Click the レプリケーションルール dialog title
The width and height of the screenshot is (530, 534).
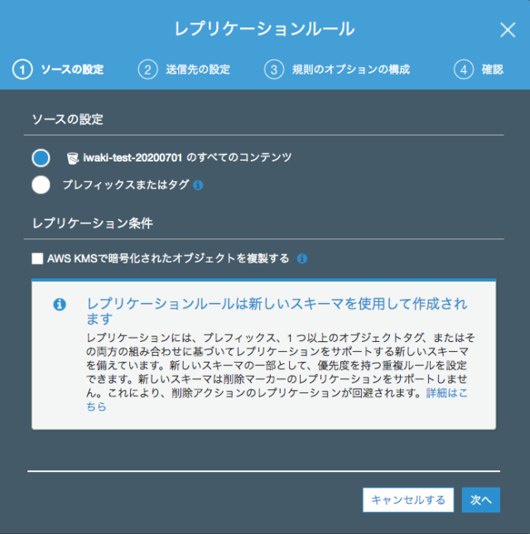[x=264, y=29]
